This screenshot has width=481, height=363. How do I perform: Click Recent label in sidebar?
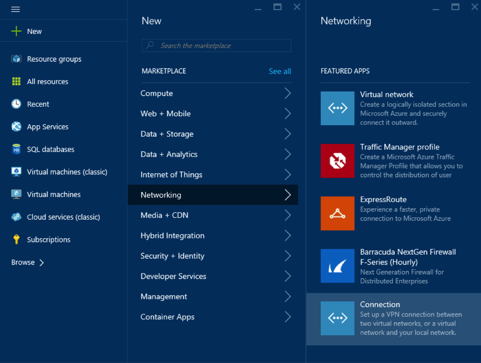[38, 104]
